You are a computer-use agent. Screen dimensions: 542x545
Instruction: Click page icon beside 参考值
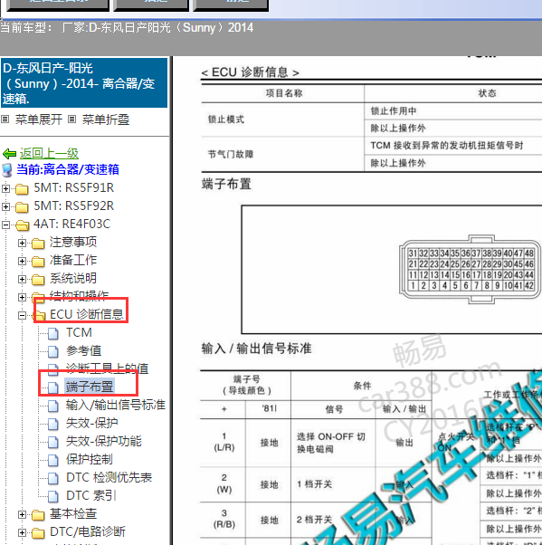[x=53, y=351]
